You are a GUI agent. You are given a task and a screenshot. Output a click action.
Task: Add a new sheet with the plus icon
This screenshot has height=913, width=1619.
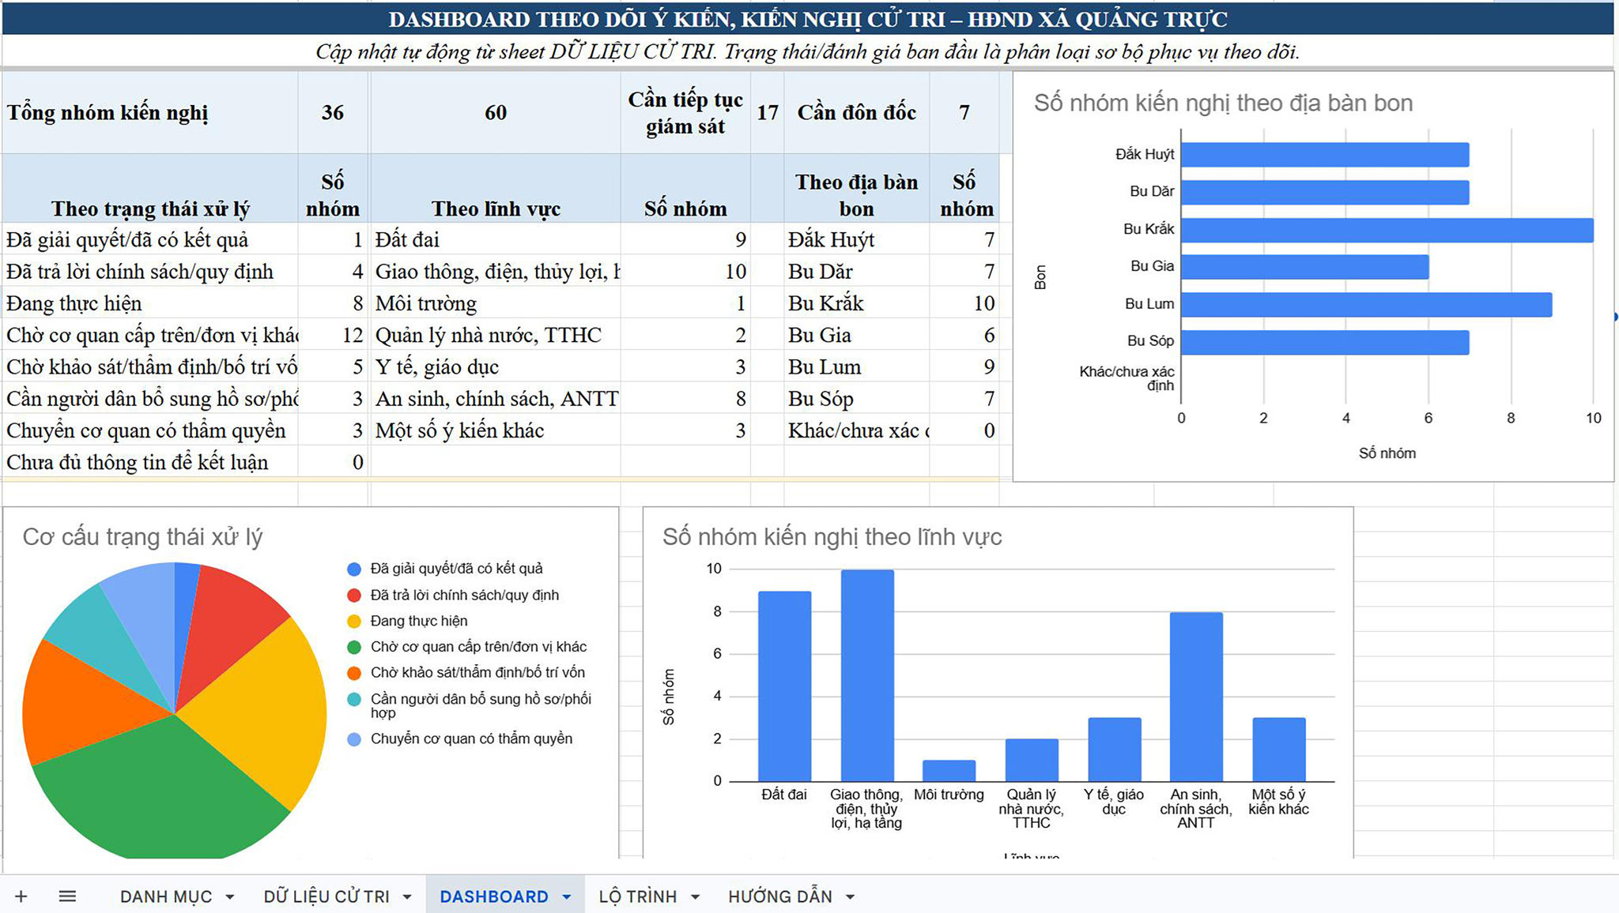click(x=21, y=896)
